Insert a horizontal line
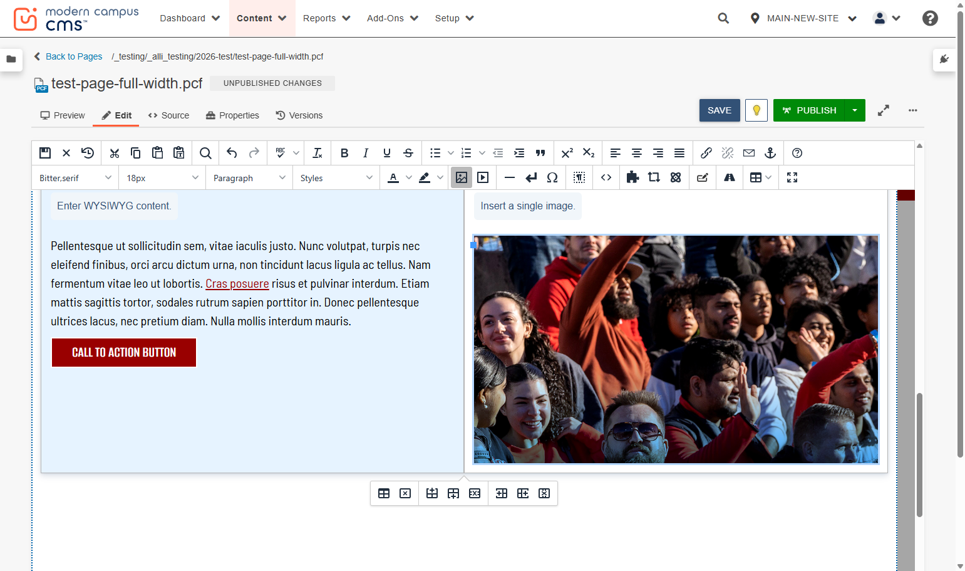The image size is (965, 571). [x=510, y=177]
